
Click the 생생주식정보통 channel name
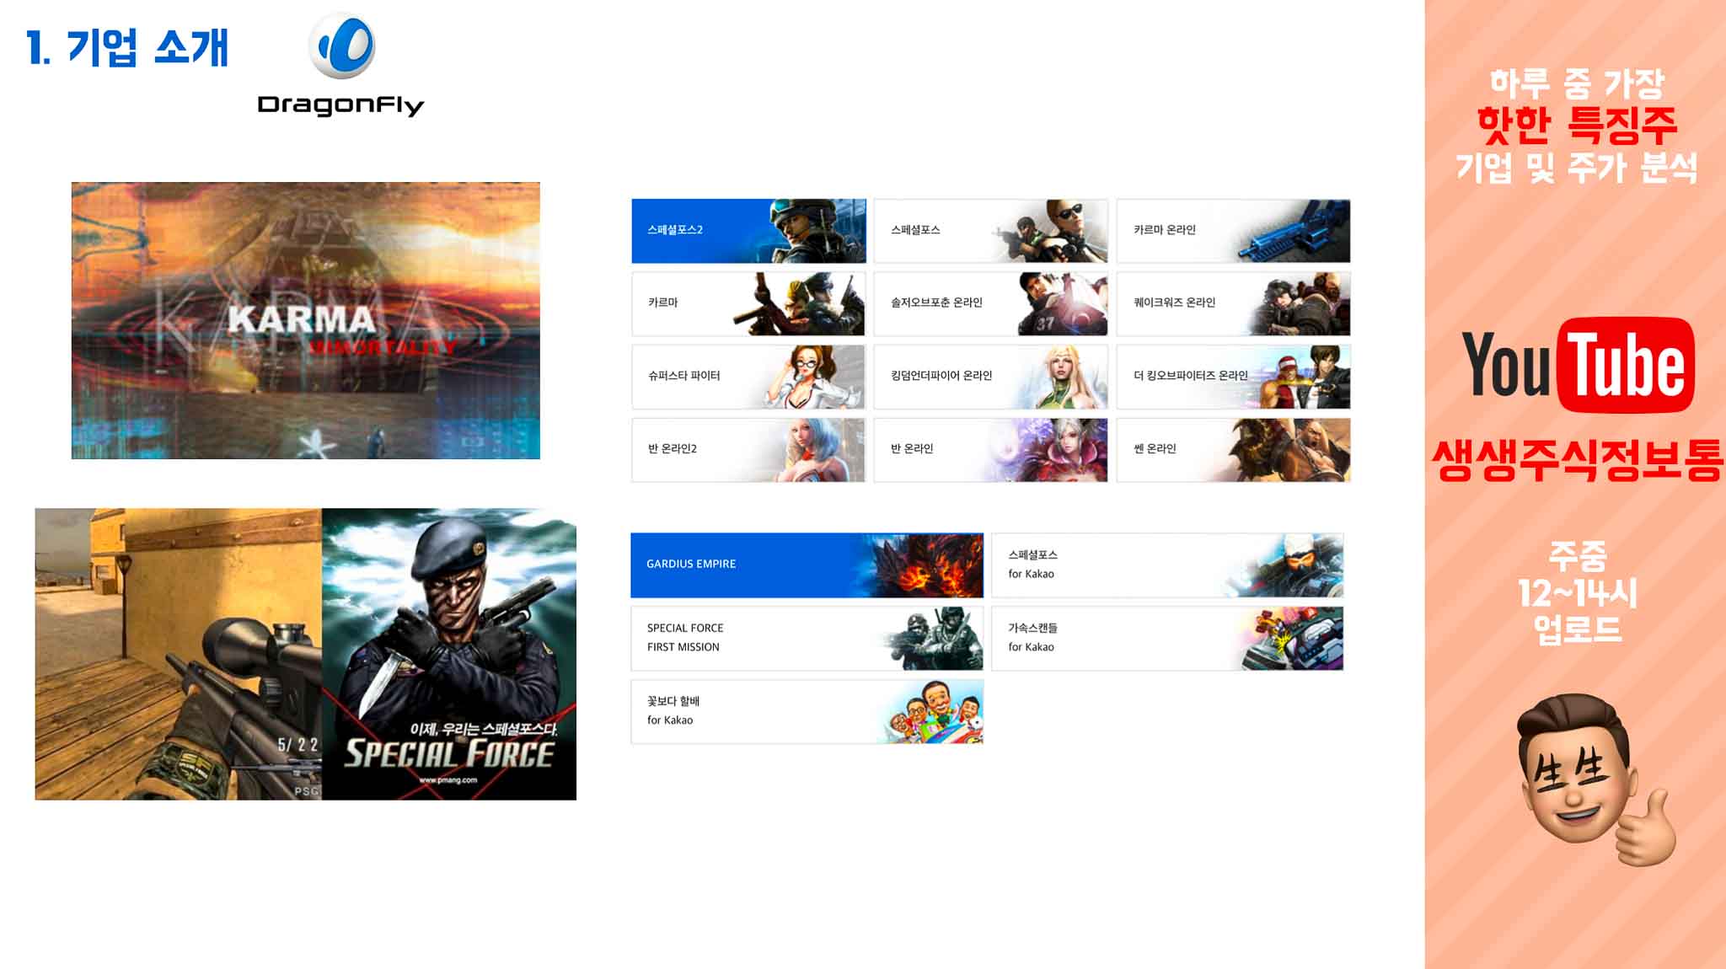pos(1576,461)
